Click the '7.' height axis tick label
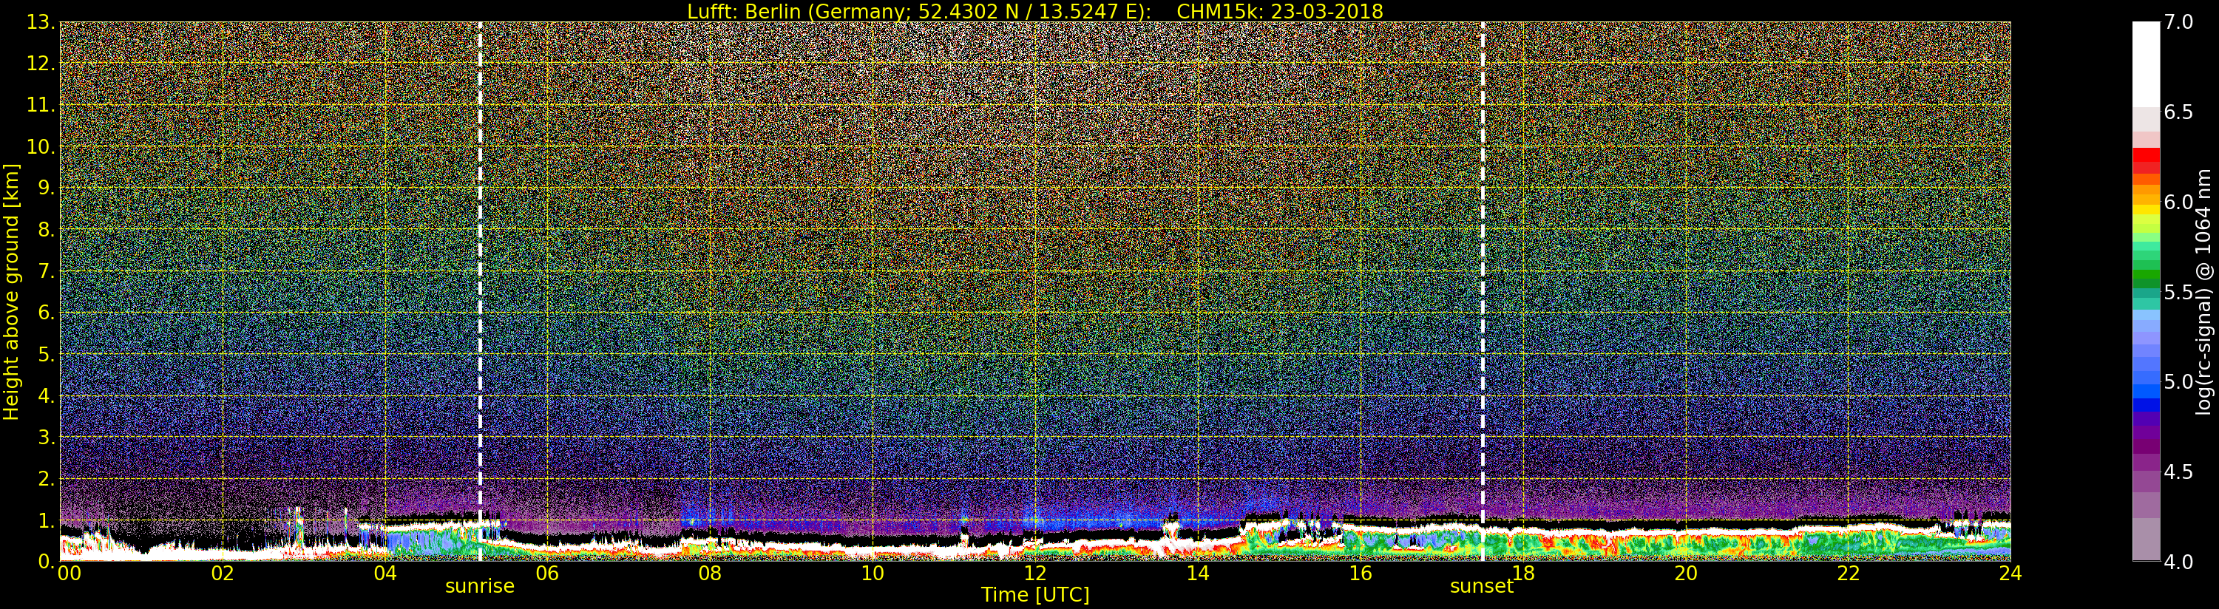Screen dimensions: 2219x609 [46, 271]
